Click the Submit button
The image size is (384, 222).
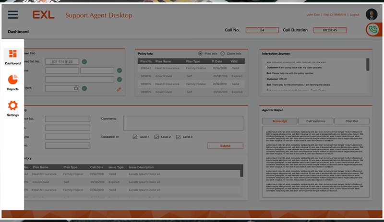click(x=225, y=146)
